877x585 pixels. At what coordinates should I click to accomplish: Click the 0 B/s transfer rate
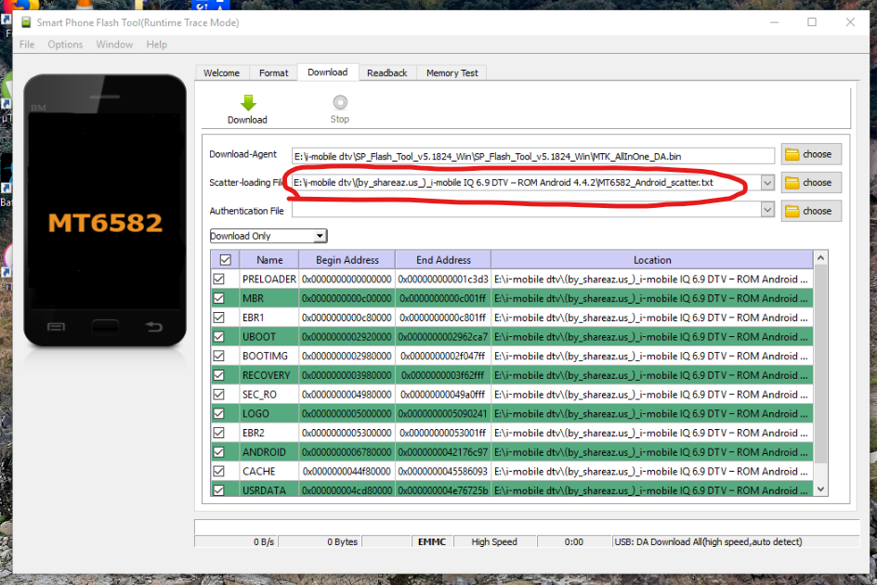(x=264, y=541)
